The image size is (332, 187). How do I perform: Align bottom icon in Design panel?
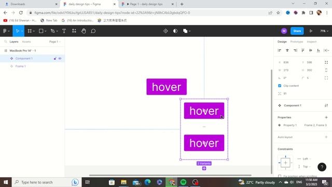319,50
